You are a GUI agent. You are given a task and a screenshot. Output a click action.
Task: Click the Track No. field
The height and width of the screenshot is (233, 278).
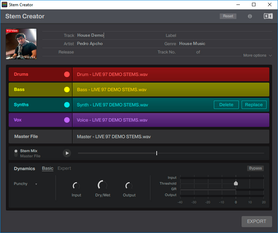pyautogui.click(x=186, y=52)
